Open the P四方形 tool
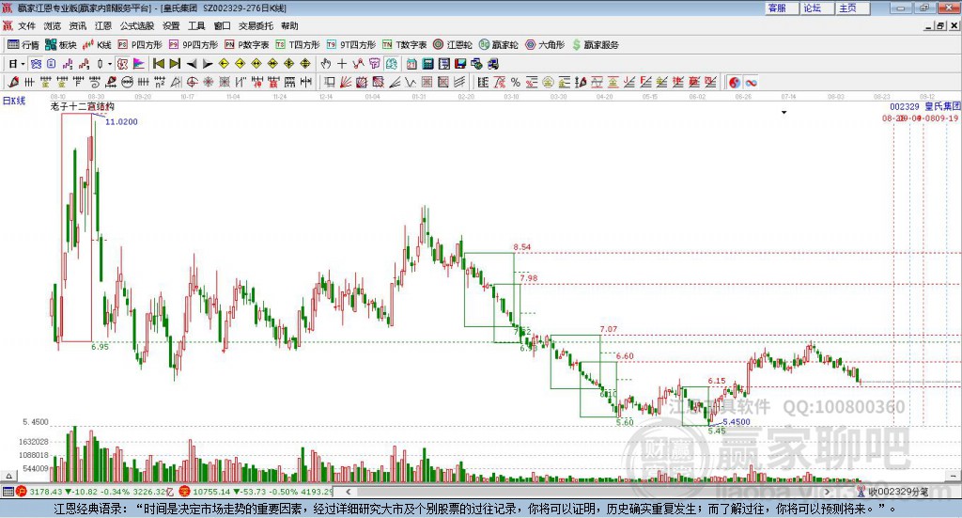 click(x=140, y=45)
